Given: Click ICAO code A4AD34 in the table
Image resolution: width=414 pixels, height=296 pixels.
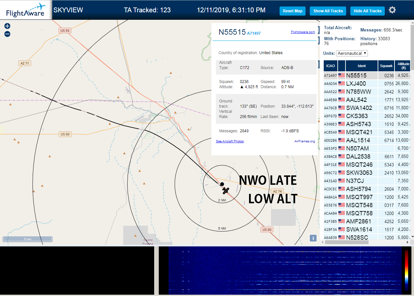Looking at the screenshot, I should (x=330, y=84).
